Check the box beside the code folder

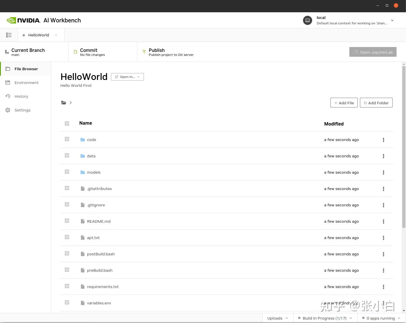(x=67, y=139)
